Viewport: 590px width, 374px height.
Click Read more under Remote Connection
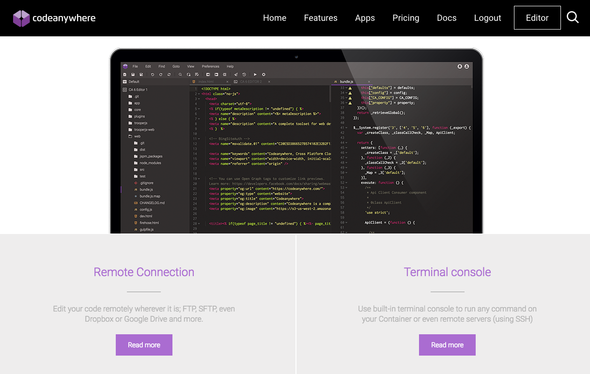144,345
